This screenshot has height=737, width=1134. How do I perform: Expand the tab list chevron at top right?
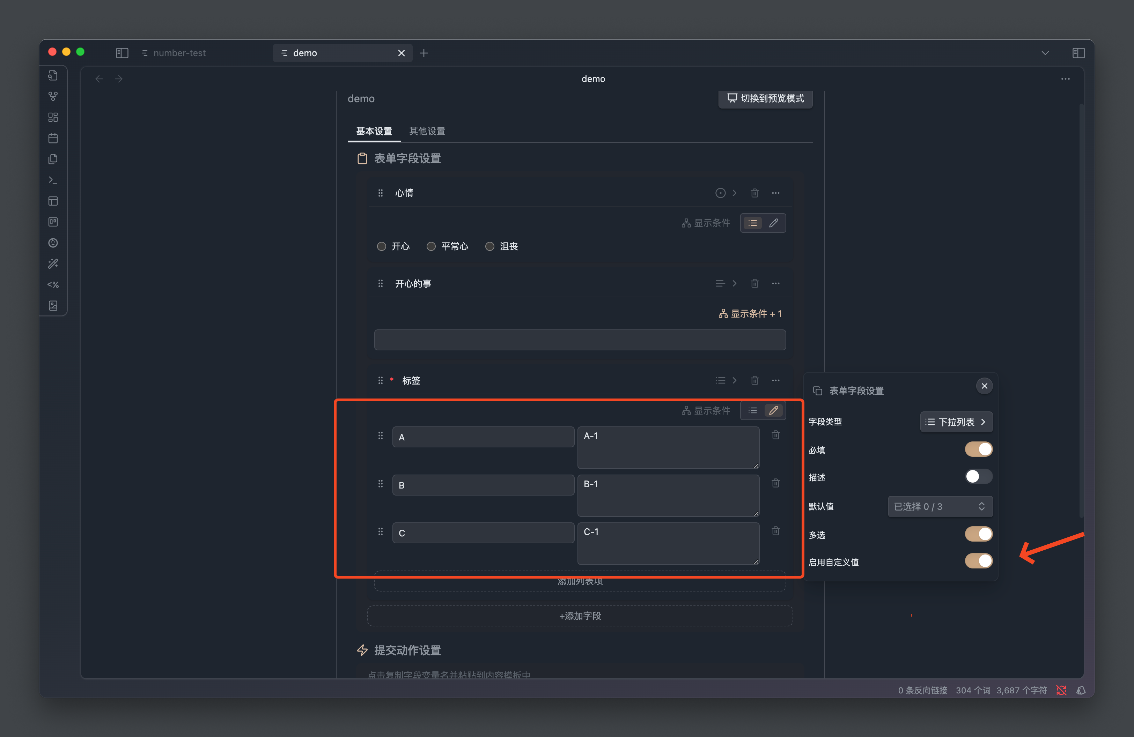[x=1045, y=53]
